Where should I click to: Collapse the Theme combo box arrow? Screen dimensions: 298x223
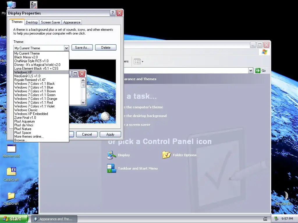pos(66,48)
